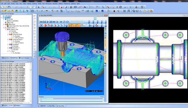The width and height of the screenshot is (188, 108).
Task: Open dropdown arrow beside spline tool
Action: (x=82, y=7)
